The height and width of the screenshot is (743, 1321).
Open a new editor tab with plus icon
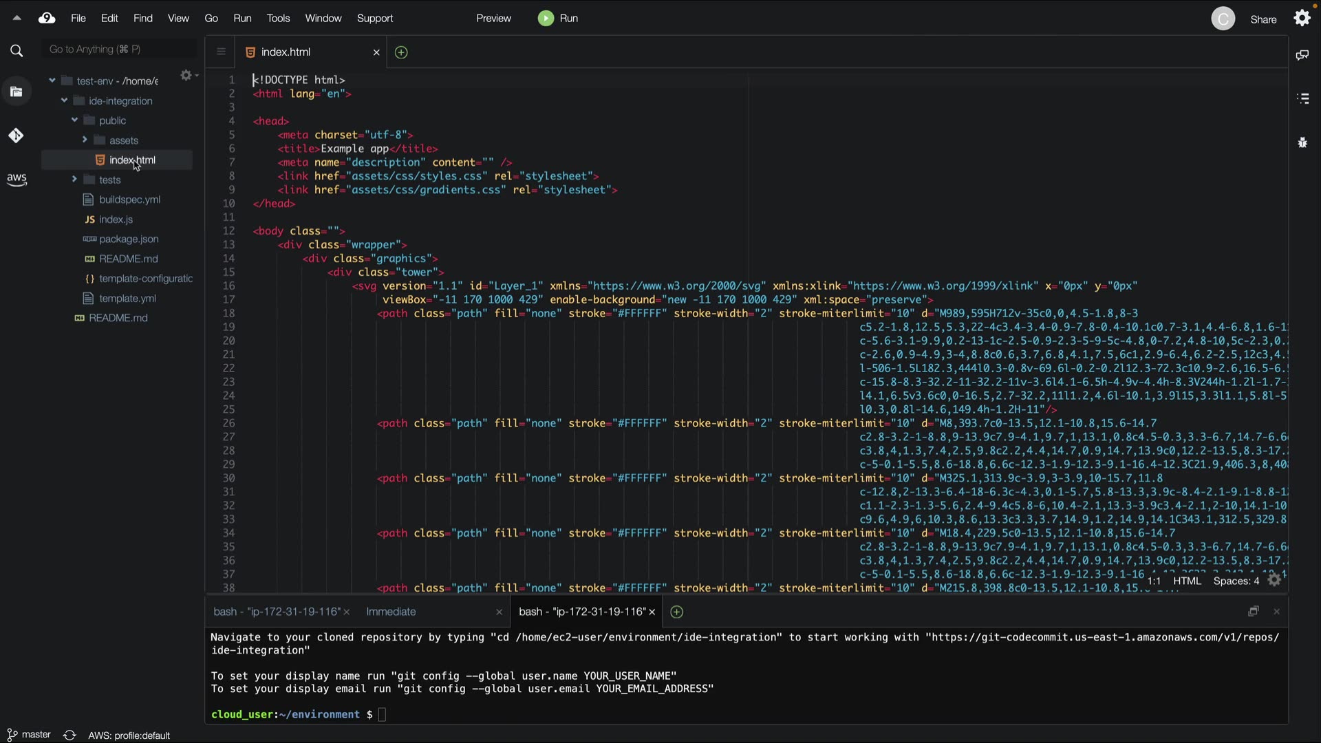[401, 52]
